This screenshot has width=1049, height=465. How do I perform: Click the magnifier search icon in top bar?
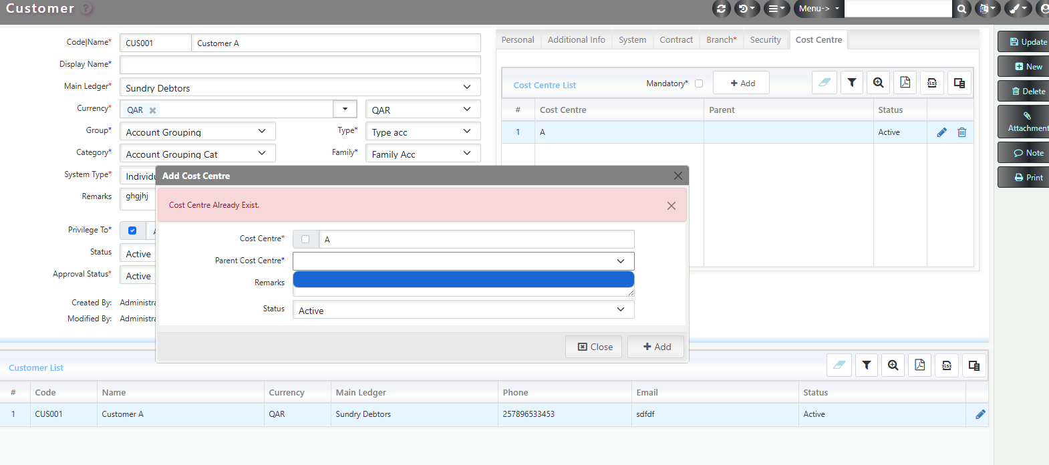point(961,9)
